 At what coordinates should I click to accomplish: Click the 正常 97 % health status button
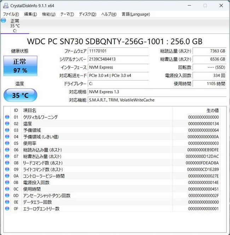pos(21,66)
